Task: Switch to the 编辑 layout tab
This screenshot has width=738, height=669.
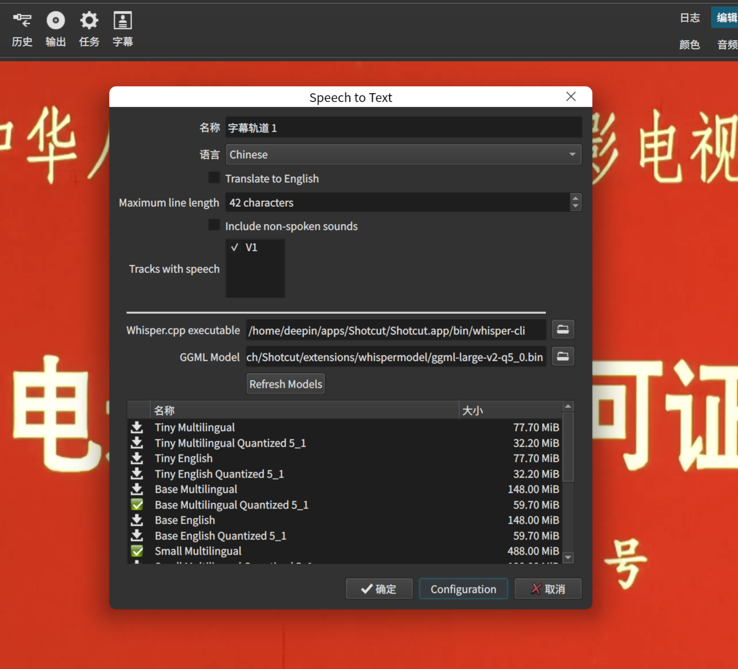Action: 726,18
